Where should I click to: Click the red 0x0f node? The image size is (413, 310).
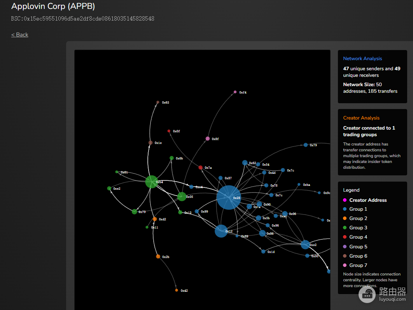[x=169, y=131]
